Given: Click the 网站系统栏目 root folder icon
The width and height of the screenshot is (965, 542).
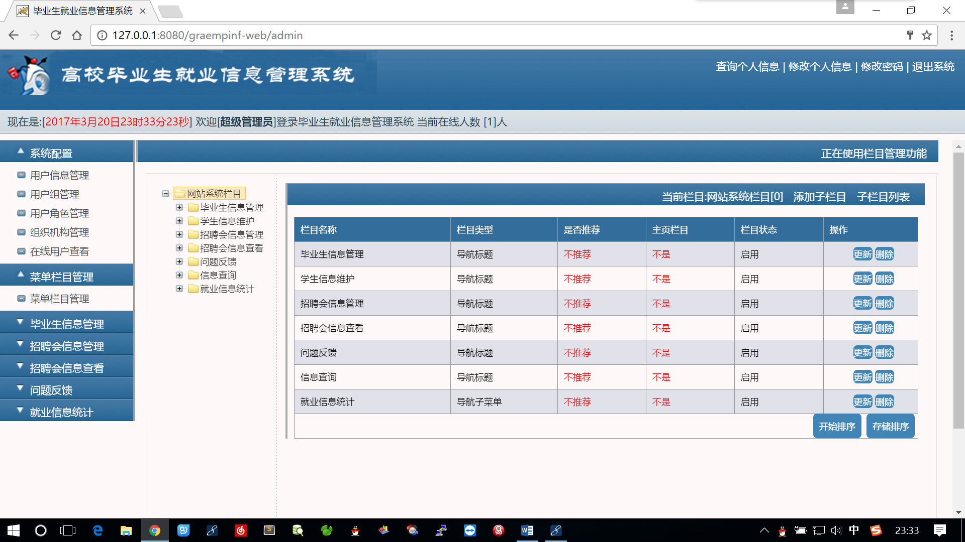Looking at the screenshot, I should (180, 194).
